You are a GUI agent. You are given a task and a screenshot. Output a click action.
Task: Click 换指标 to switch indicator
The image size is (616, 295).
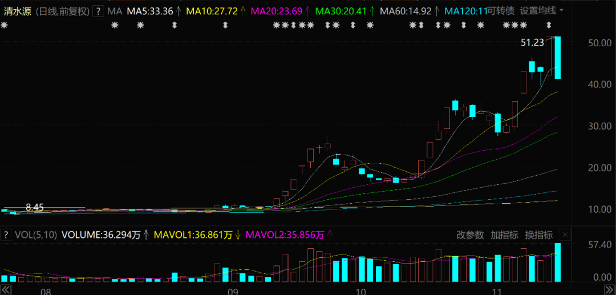click(538, 235)
